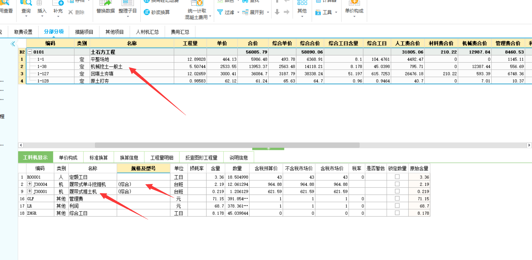Screen dimensions: 532x260
Task: Open the 工具 dropdown arrow
Action: point(336,12)
